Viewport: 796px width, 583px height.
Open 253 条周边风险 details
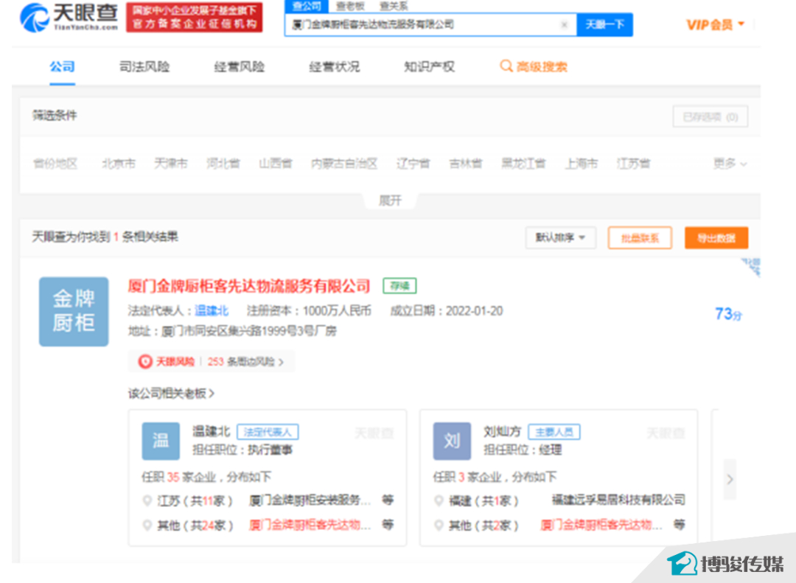click(x=245, y=362)
